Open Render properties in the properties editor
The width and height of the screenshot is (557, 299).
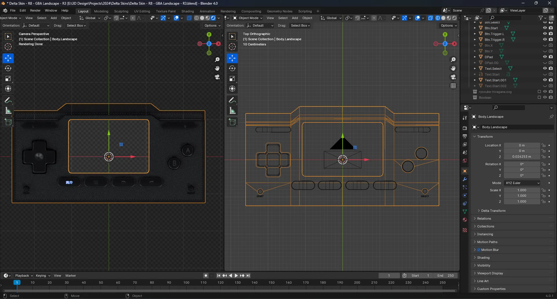pos(465,128)
